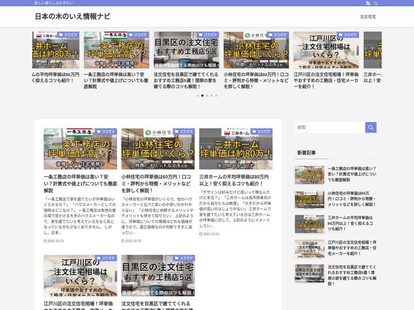Open main grid thumbnail 江戸川区の注文住宅相場

point(80,276)
